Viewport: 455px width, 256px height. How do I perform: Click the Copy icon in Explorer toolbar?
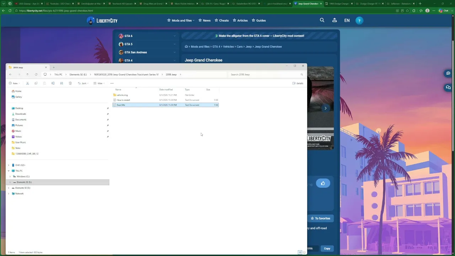tap(36, 83)
